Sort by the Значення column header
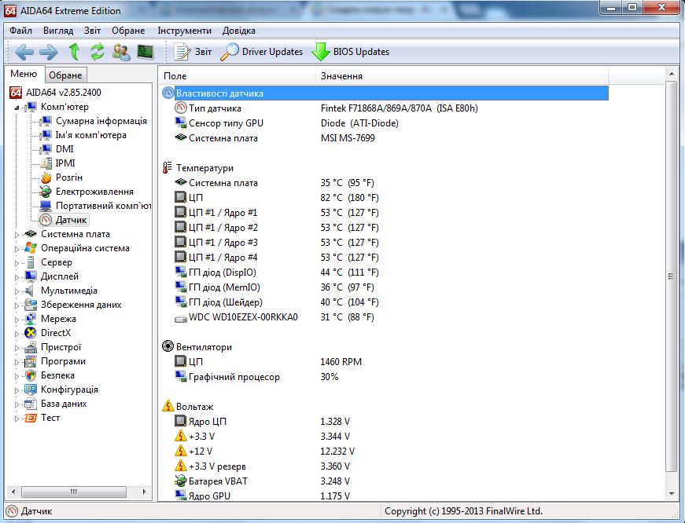685x523 pixels. click(341, 76)
